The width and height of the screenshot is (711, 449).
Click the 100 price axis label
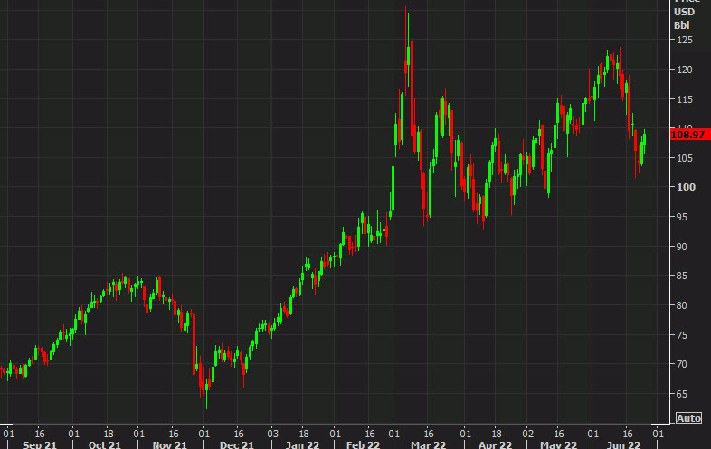[x=686, y=187]
